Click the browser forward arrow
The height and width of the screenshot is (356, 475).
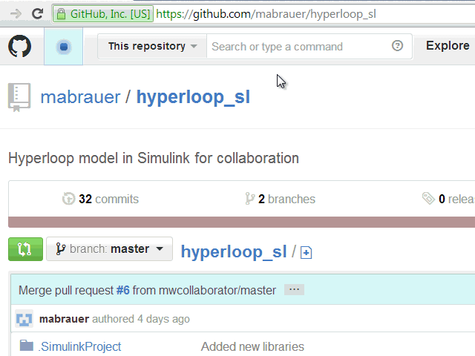pyautogui.click(x=16, y=13)
